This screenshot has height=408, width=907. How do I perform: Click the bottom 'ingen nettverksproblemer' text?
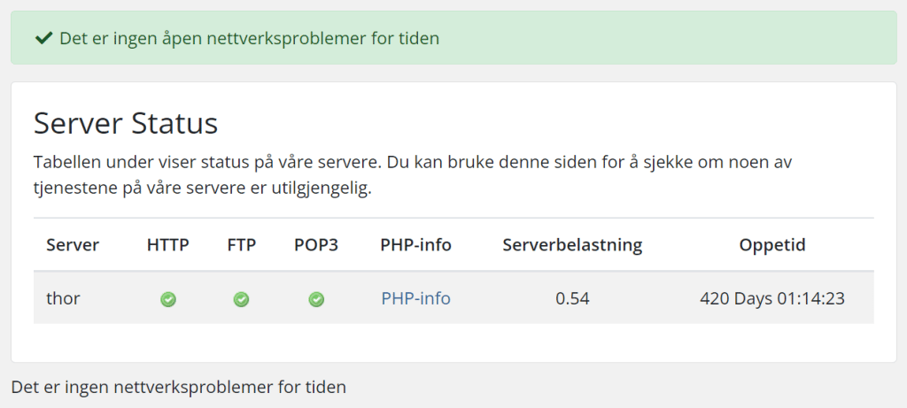[178, 387]
